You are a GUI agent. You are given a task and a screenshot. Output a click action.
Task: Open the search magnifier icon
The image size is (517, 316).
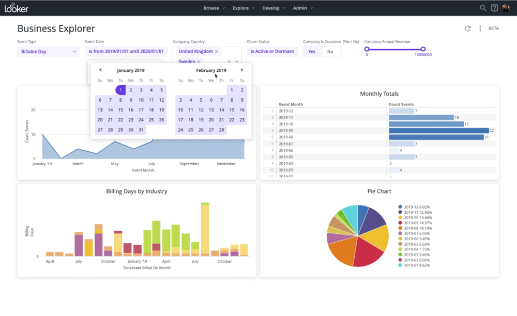pyautogui.click(x=483, y=8)
